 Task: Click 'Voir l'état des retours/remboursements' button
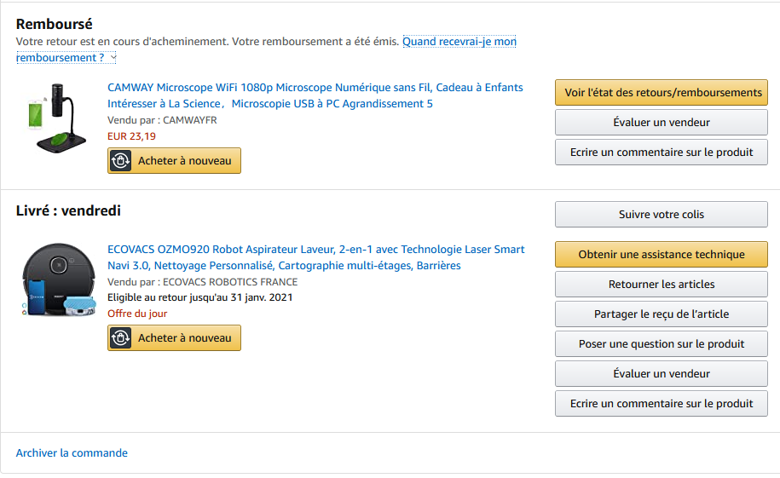pyautogui.click(x=662, y=93)
